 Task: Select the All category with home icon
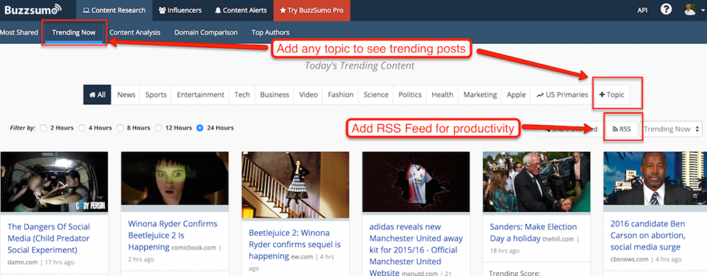coord(97,95)
